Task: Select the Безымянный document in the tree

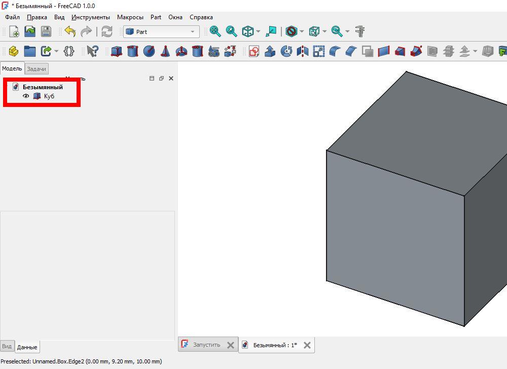Action: click(43, 87)
